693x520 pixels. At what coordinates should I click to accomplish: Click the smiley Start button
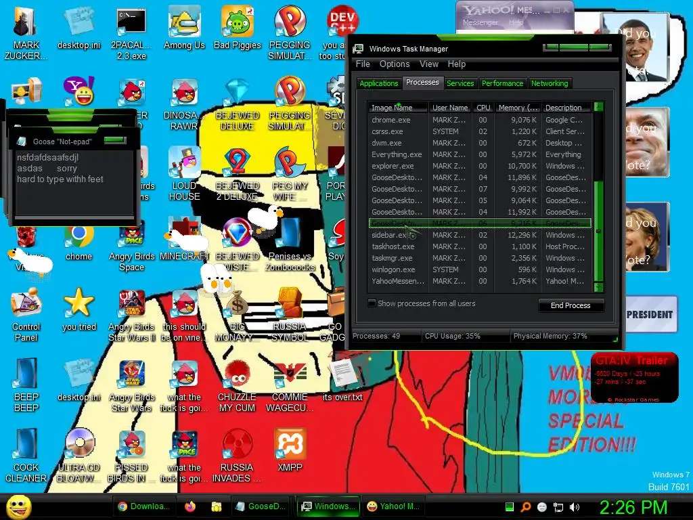pos(18,506)
